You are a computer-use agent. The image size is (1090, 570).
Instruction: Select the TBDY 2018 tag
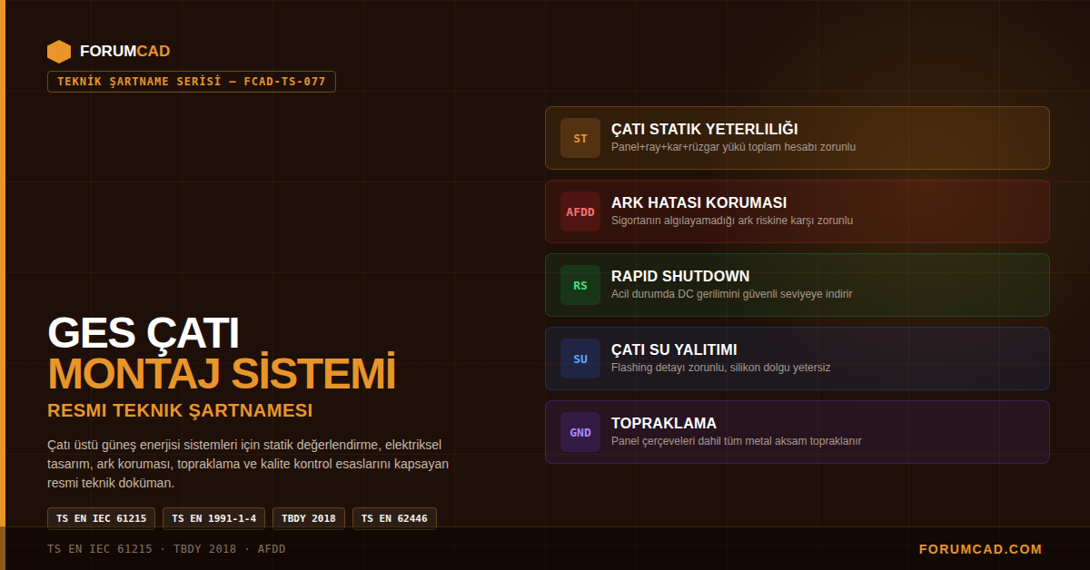click(309, 518)
